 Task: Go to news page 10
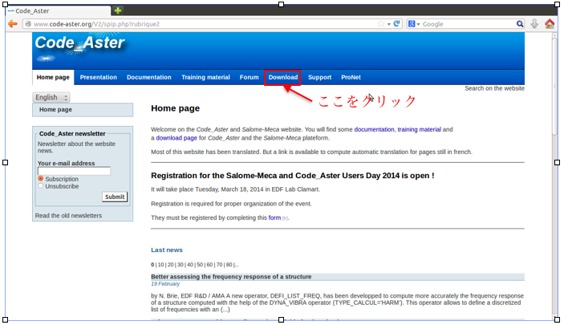point(160,265)
